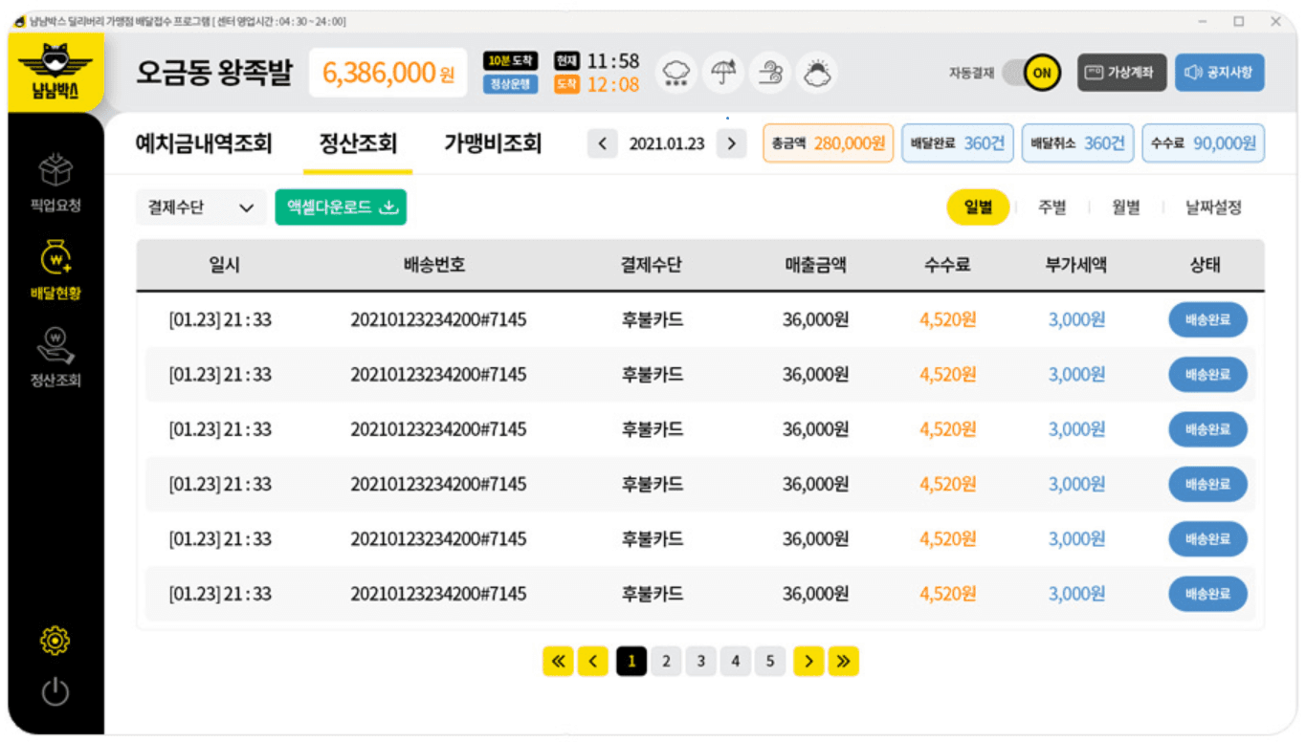Click the 10분 도착 badge
This screenshot has width=1306, height=742.
click(511, 61)
